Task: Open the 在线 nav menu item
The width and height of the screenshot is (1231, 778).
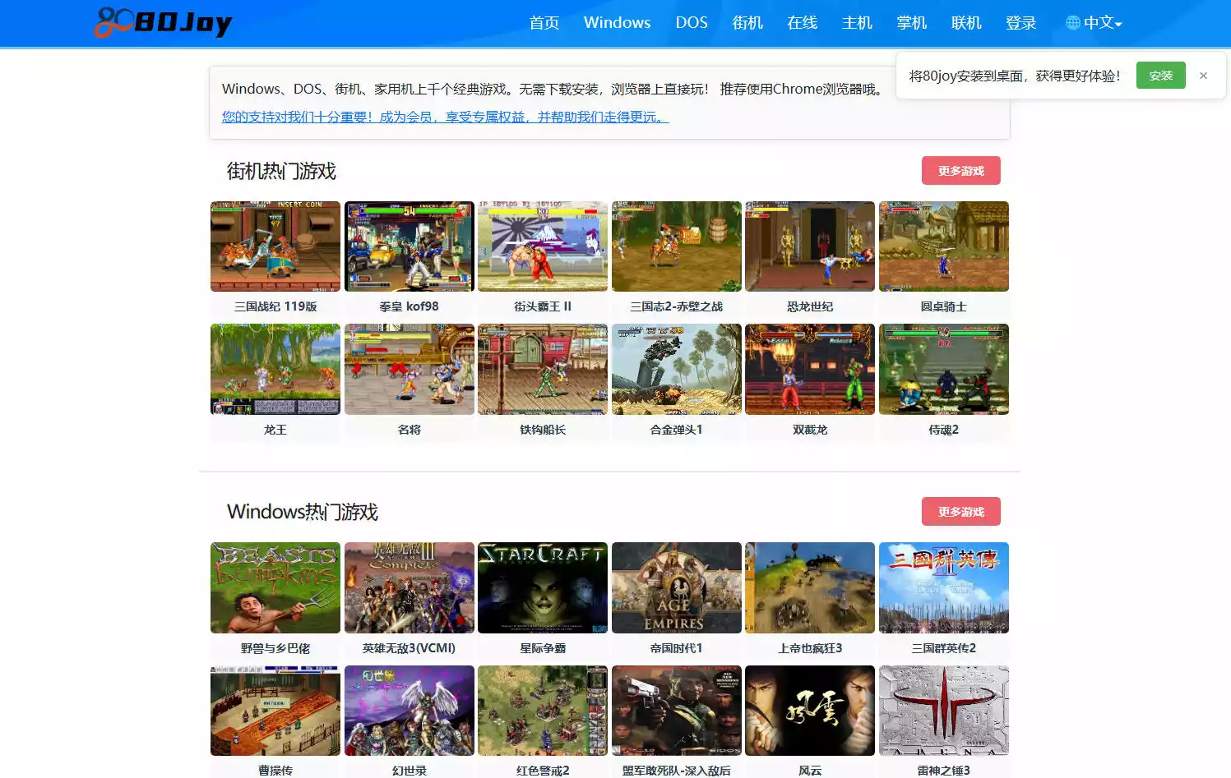Action: pos(803,23)
